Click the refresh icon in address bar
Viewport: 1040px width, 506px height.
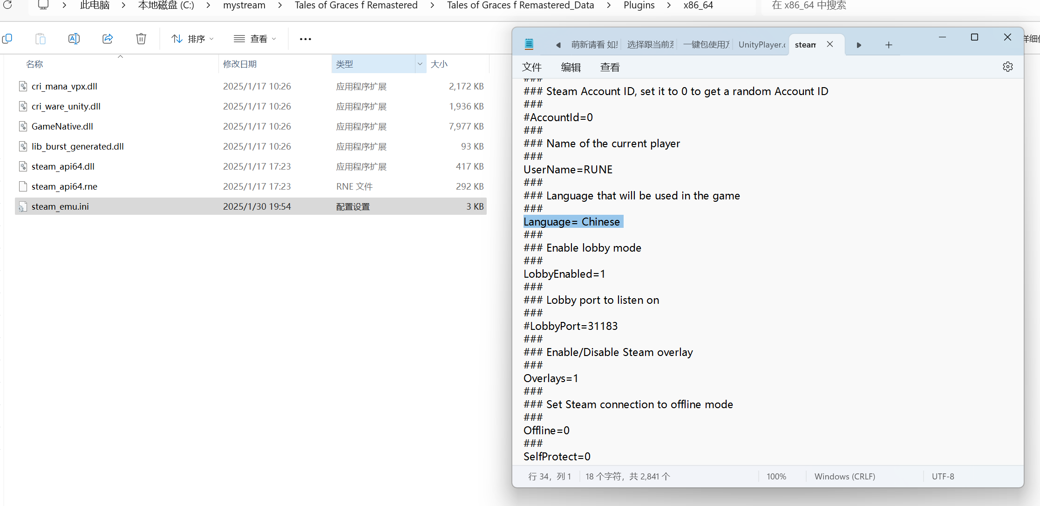[7, 5]
